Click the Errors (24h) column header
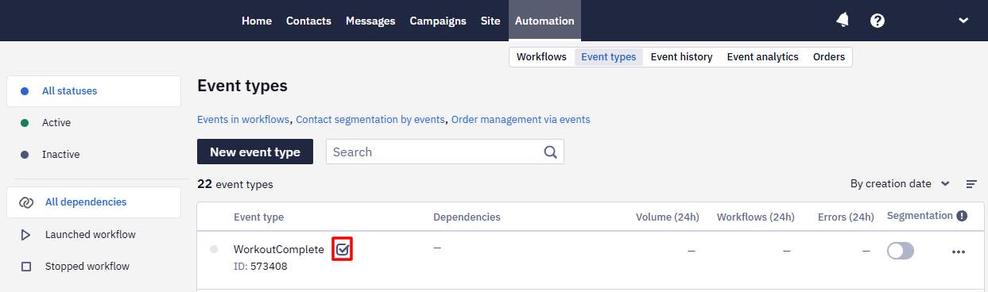 point(846,217)
